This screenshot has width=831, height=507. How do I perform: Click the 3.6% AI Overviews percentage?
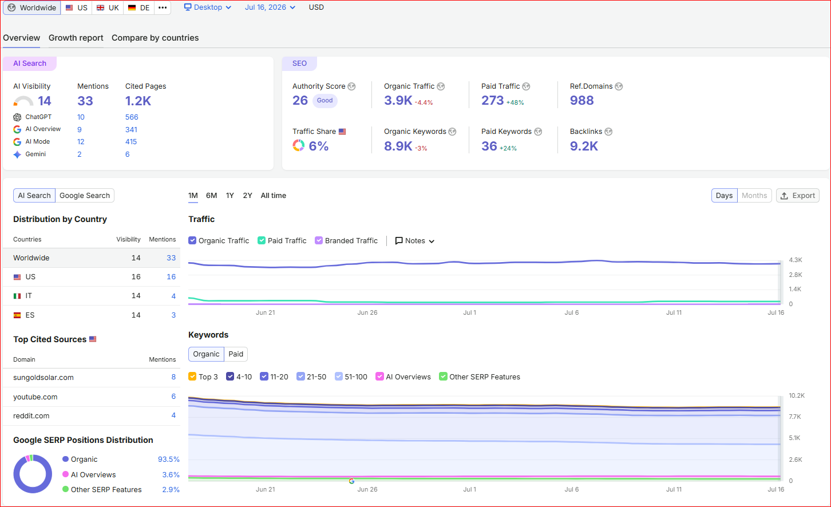coord(171,475)
